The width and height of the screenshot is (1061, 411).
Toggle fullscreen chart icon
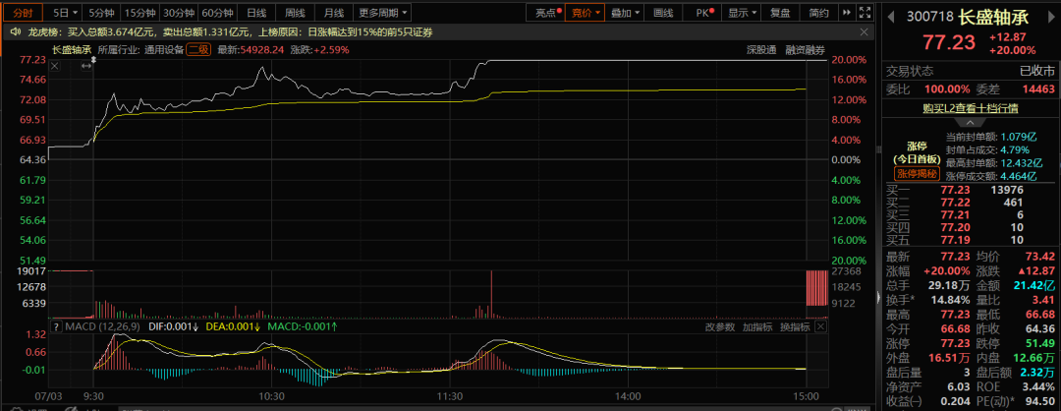coord(865,12)
